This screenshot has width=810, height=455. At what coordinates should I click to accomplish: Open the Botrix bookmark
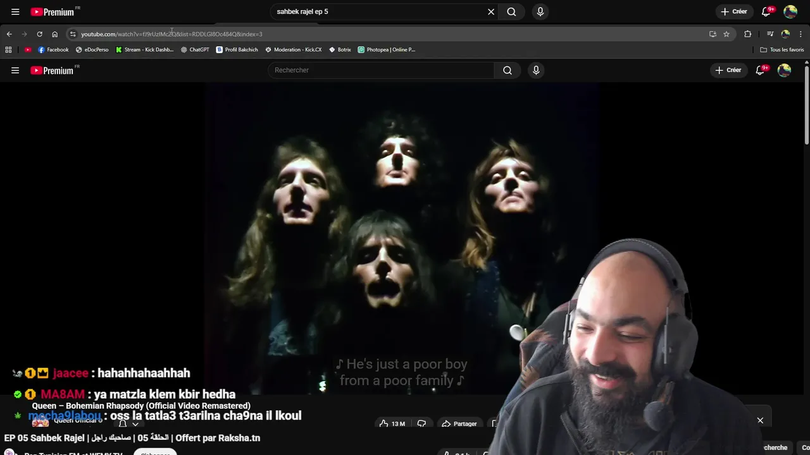pyautogui.click(x=340, y=49)
